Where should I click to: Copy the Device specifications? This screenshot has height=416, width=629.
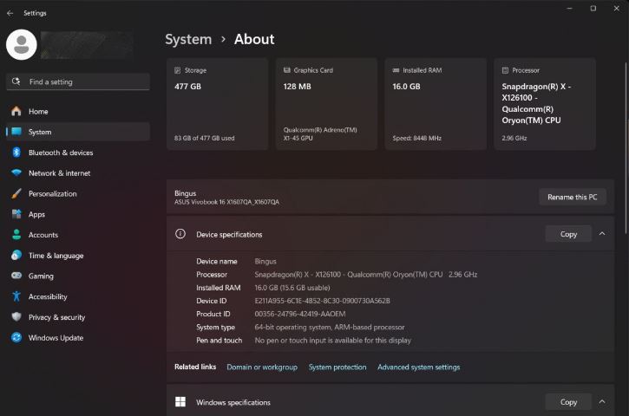coord(568,234)
